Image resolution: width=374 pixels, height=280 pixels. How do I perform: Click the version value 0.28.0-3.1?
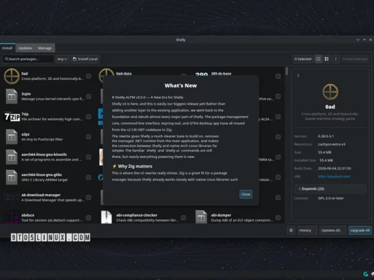pos(326,136)
